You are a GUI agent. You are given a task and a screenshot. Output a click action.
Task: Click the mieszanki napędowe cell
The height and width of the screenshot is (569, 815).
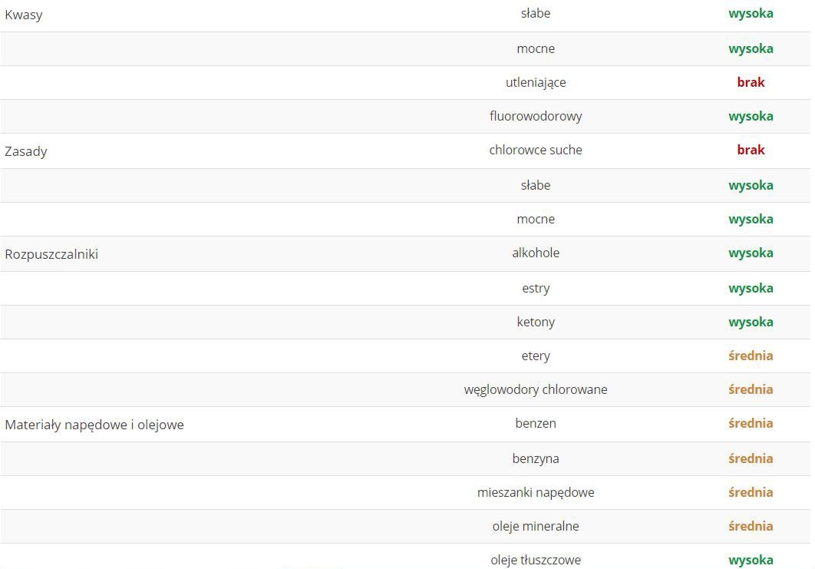pyautogui.click(x=536, y=492)
